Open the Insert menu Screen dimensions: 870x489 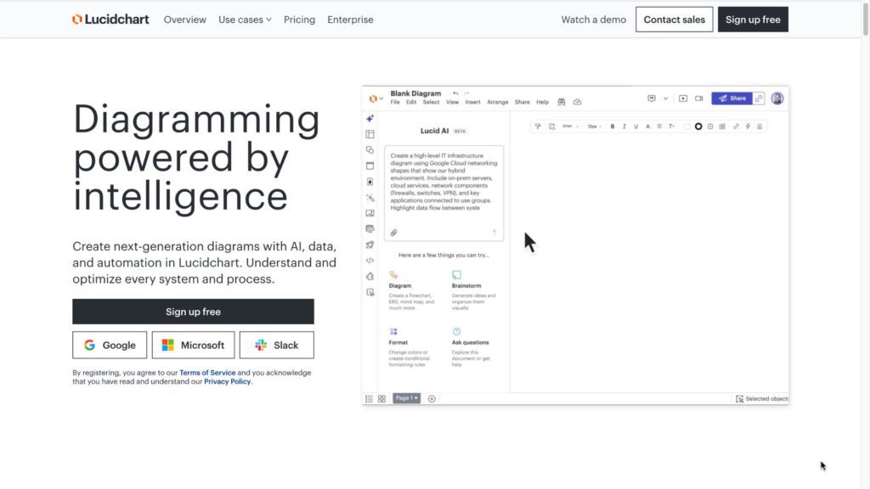473,101
